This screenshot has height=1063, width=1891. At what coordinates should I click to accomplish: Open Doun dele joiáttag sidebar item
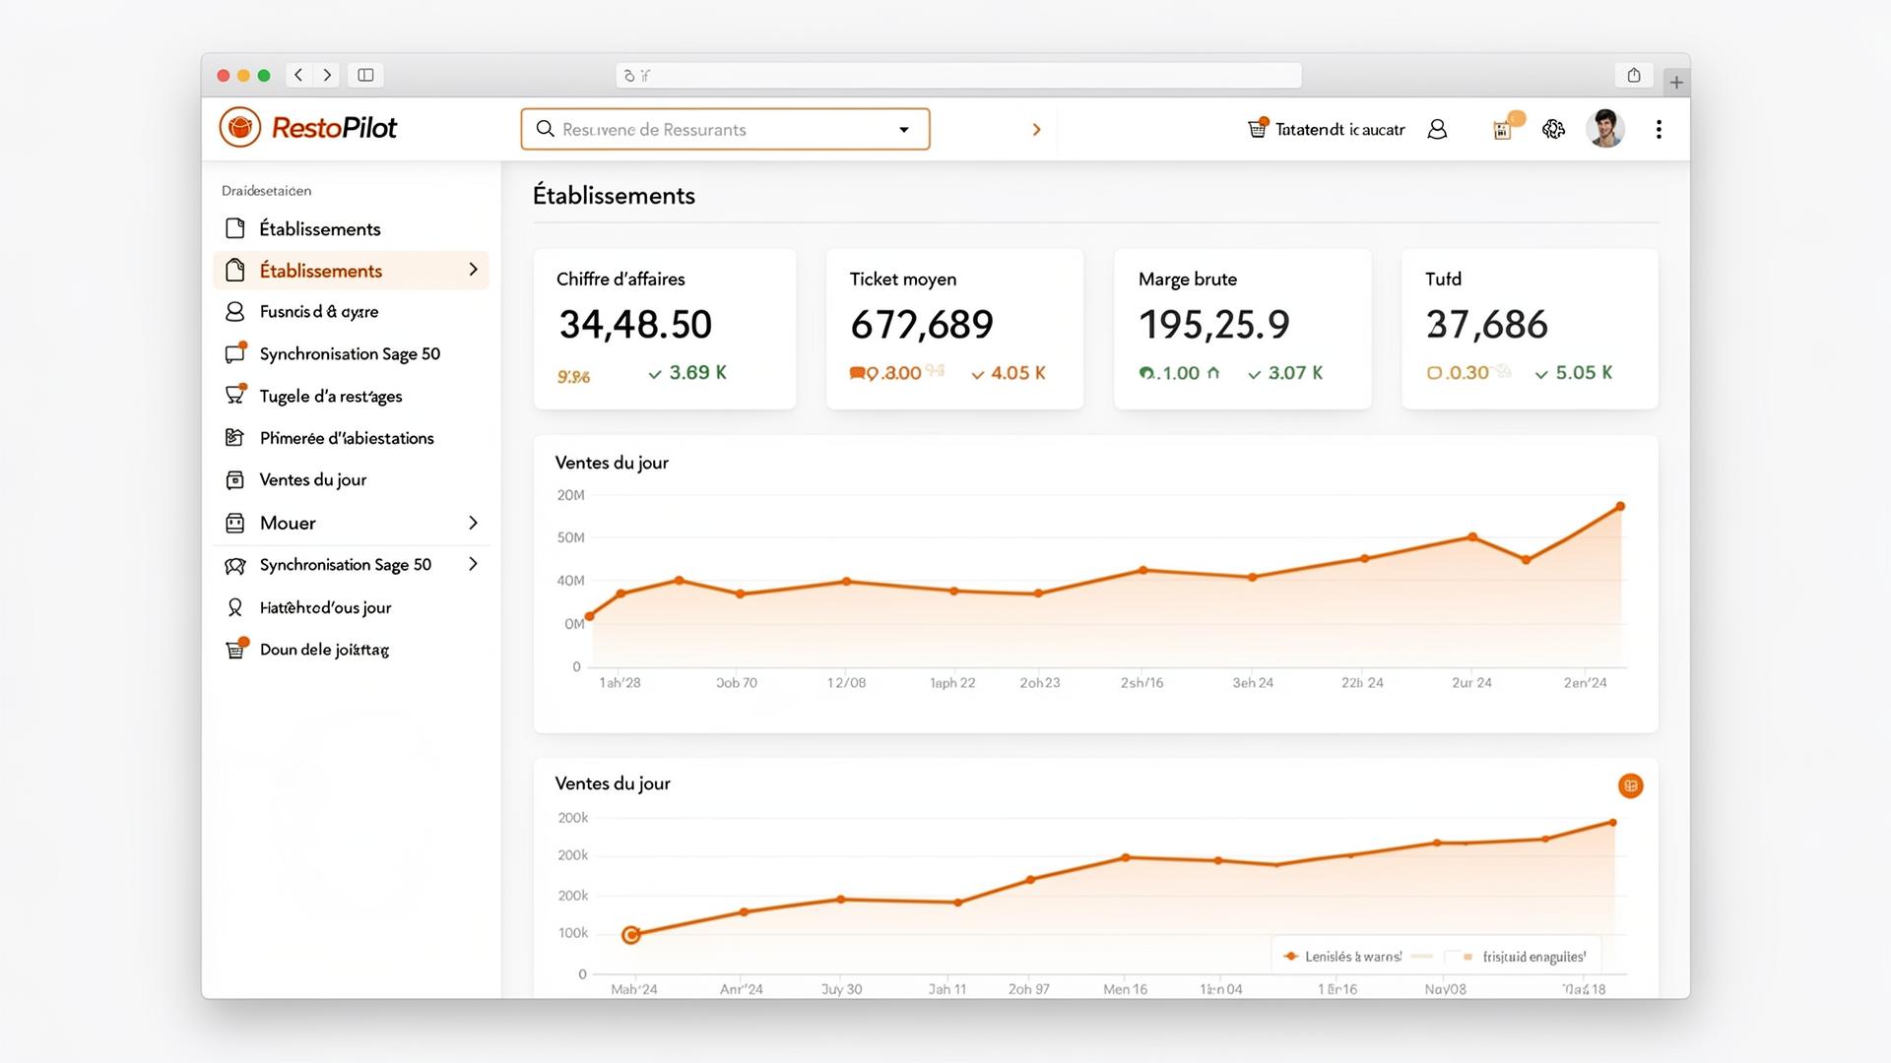pyautogui.click(x=351, y=650)
